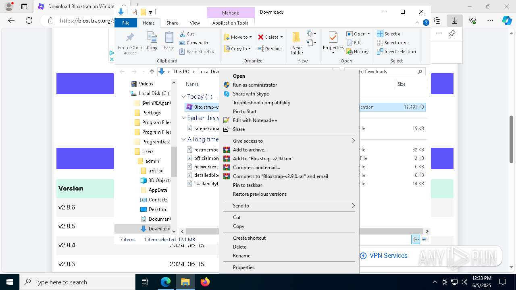Click the search magnifier in Downloads search box
Viewport: 516px width, 290px height.
[x=420, y=72]
